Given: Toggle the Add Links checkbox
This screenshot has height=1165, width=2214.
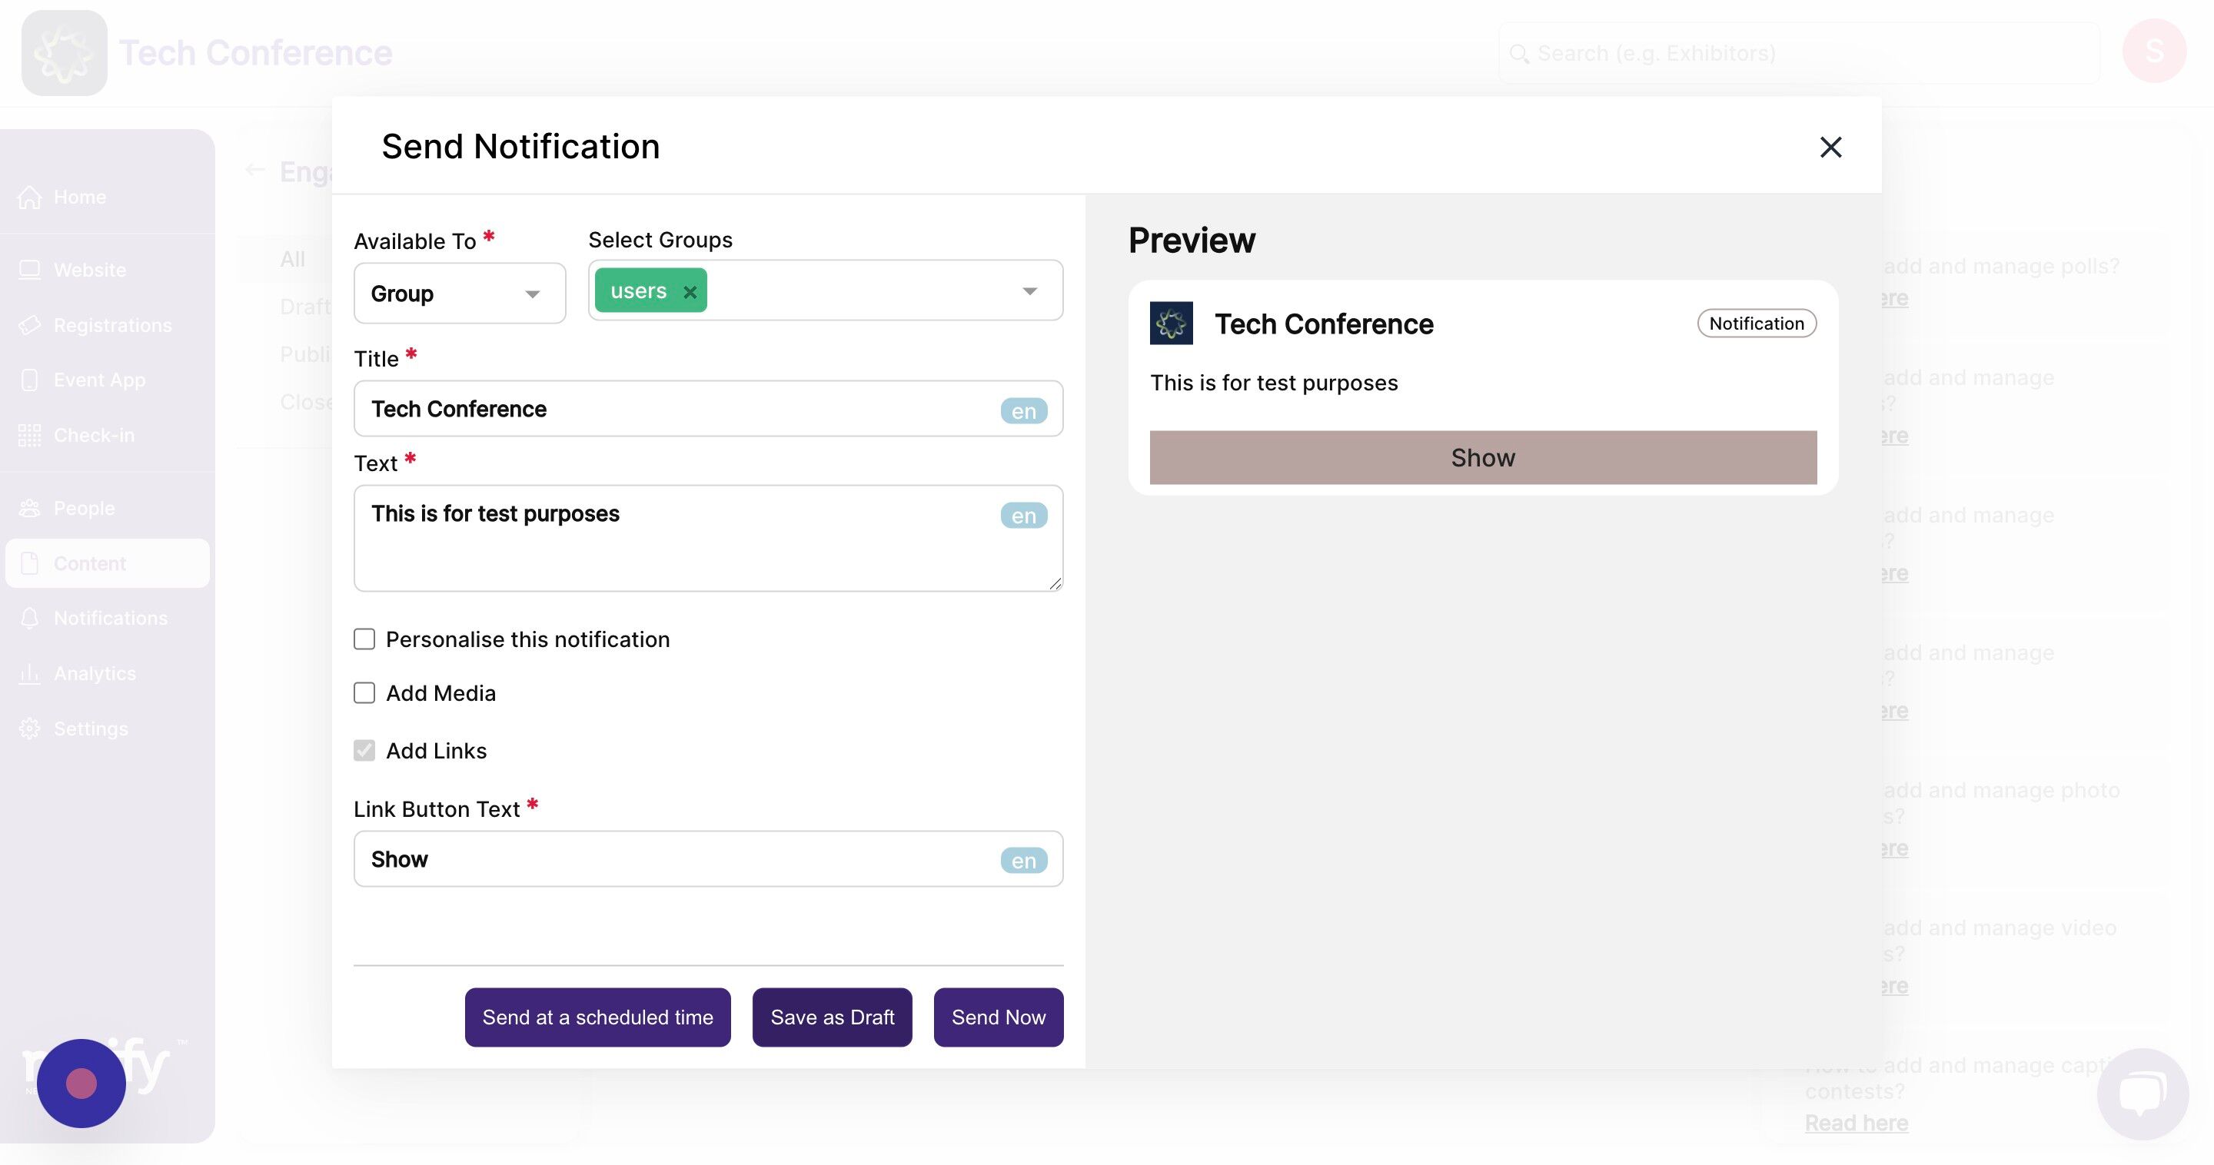Looking at the screenshot, I should coord(364,751).
